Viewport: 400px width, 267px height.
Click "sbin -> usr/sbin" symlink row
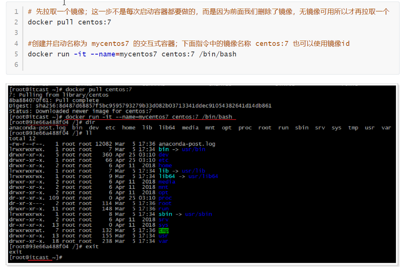point(110,214)
